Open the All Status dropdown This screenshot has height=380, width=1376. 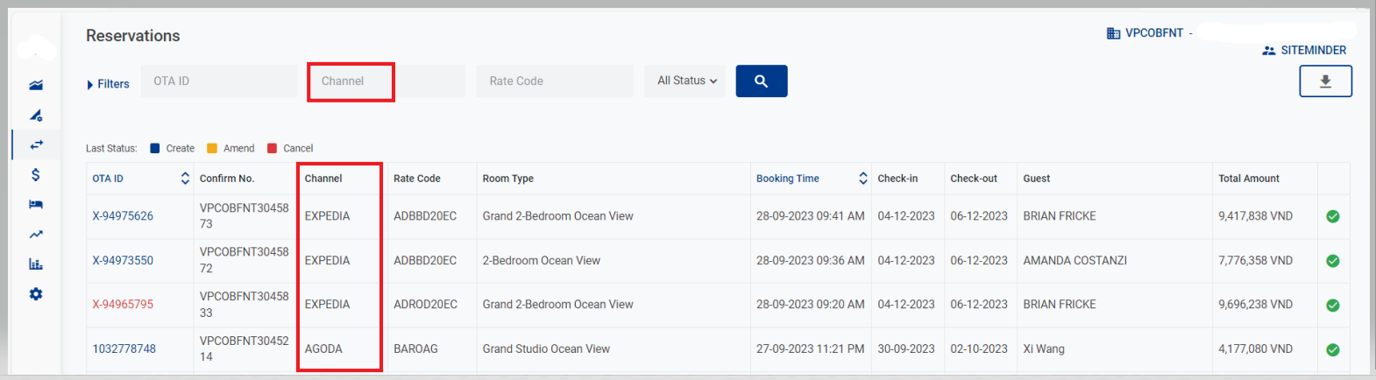pyautogui.click(x=686, y=81)
